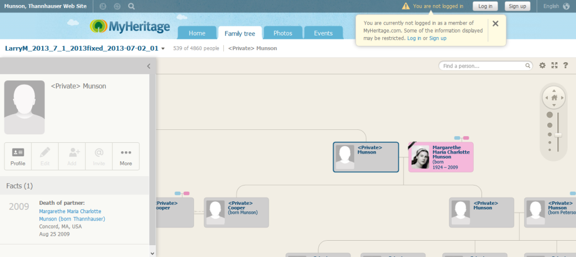
Task: Pan the tree right with the right arrow
Action: coord(562,98)
